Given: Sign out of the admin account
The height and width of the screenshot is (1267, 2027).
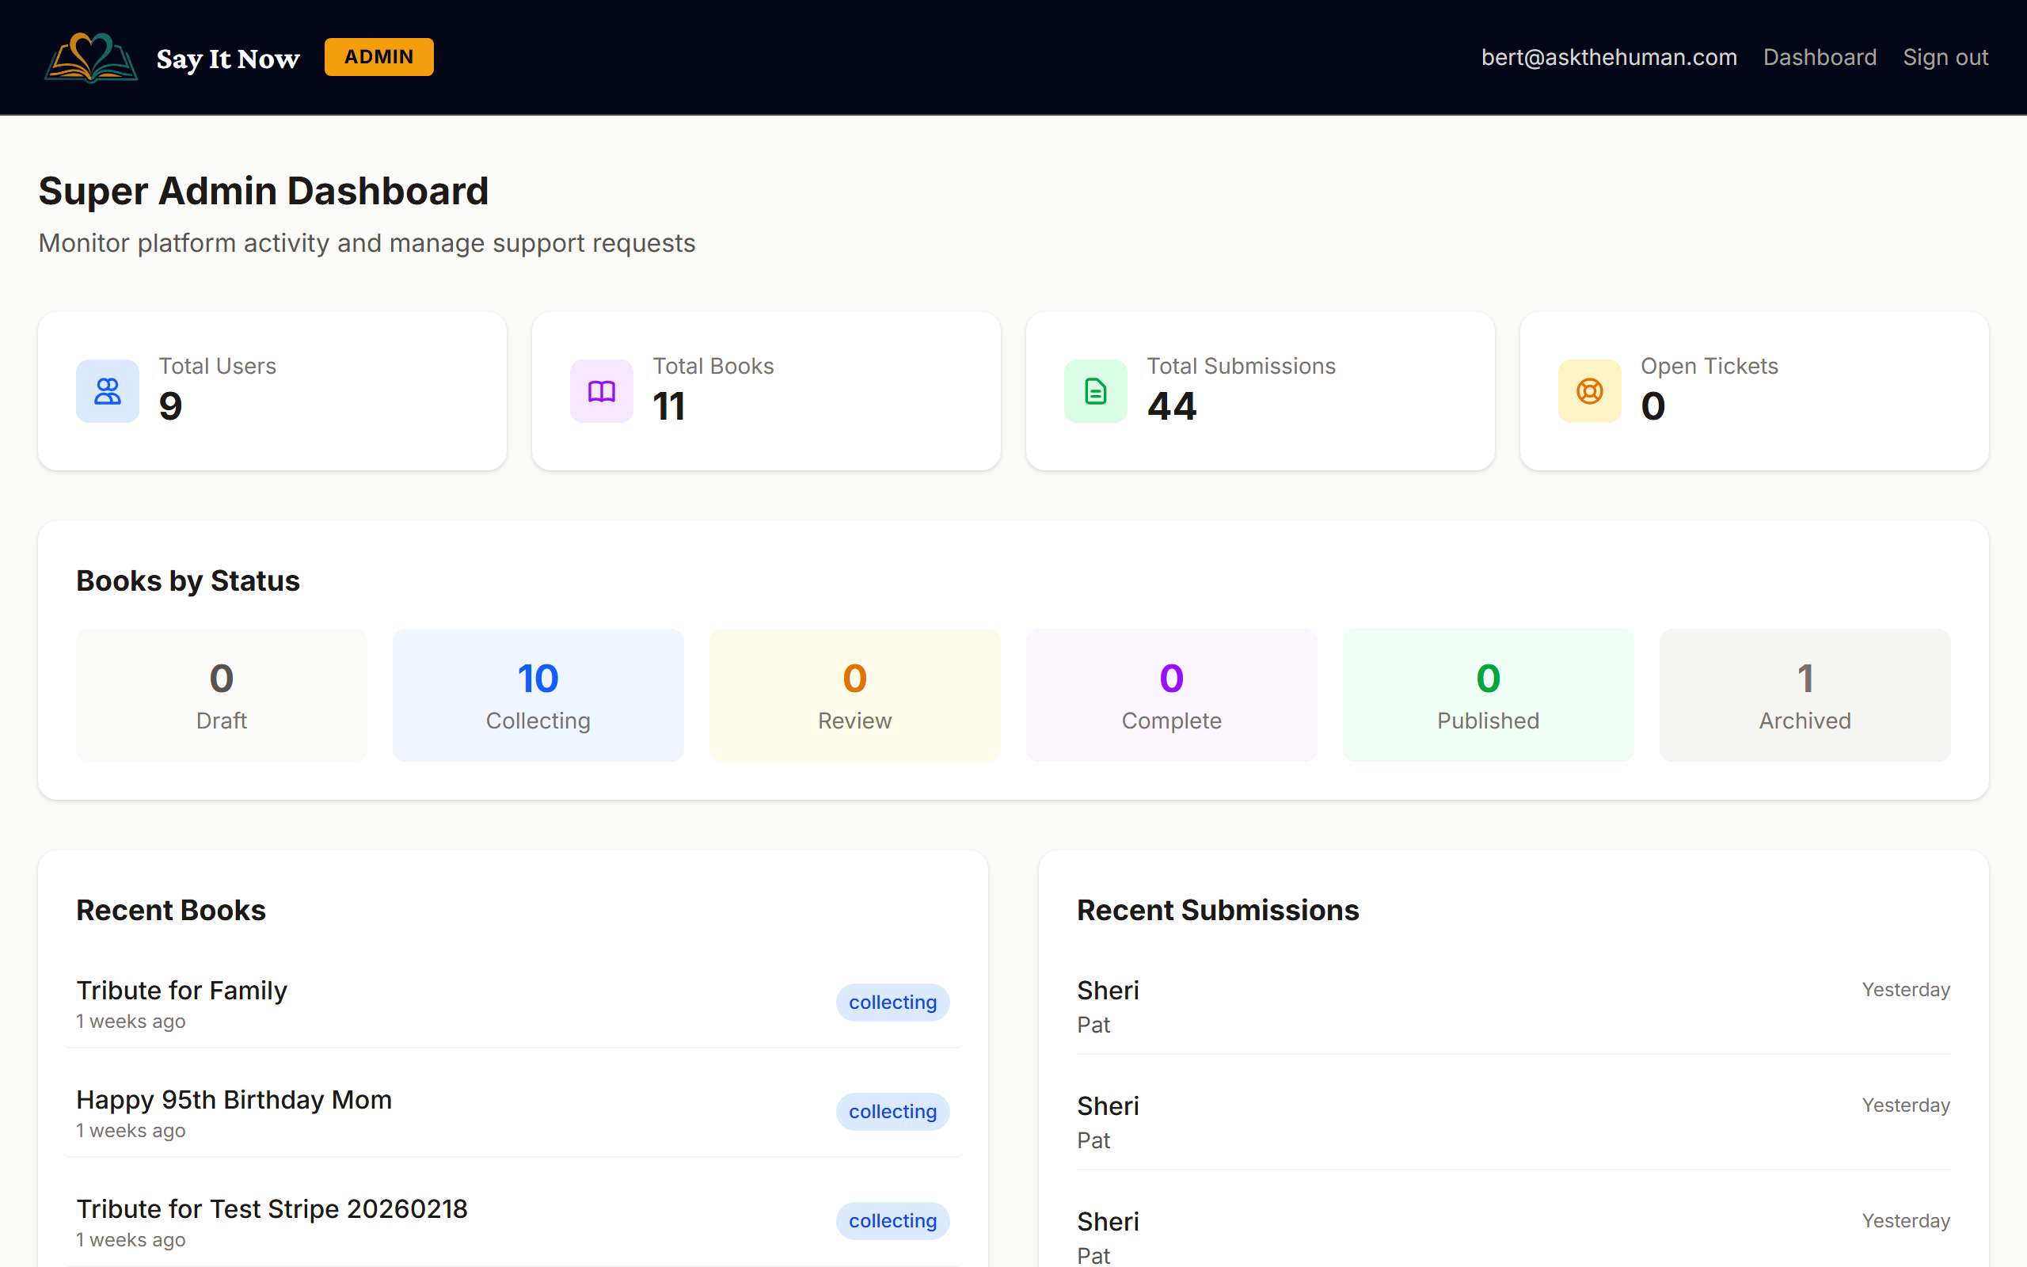Looking at the screenshot, I should tap(1945, 57).
